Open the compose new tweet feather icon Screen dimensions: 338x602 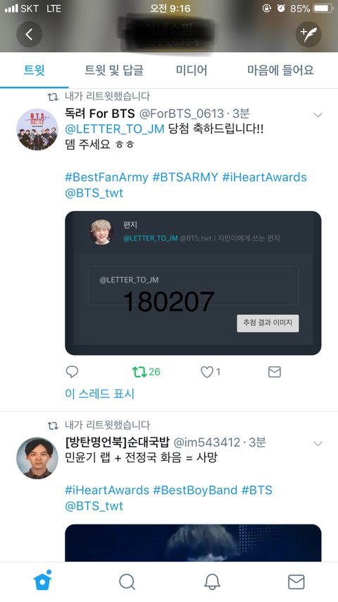pyautogui.click(x=308, y=34)
